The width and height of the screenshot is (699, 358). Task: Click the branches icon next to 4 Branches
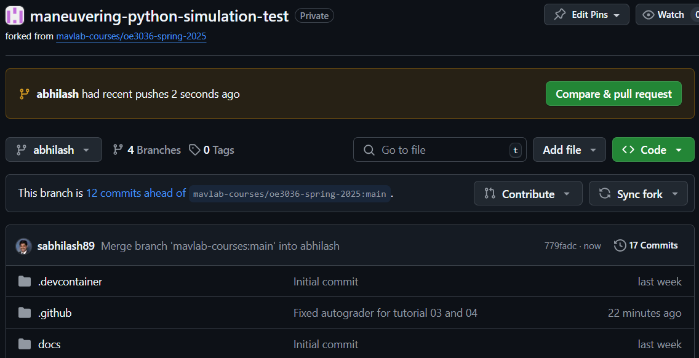118,149
